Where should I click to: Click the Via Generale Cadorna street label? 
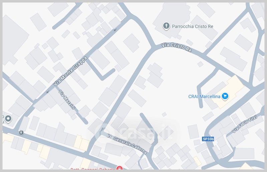pyautogui.click(x=127, y=144)
